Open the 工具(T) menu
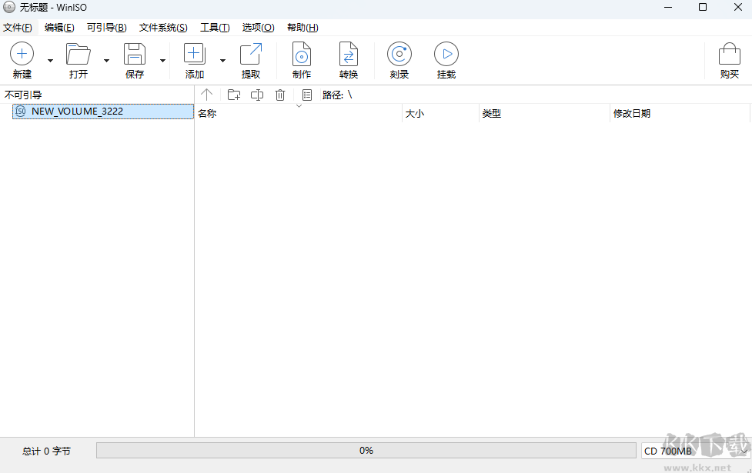752x473 pixels. pos(215,28)
